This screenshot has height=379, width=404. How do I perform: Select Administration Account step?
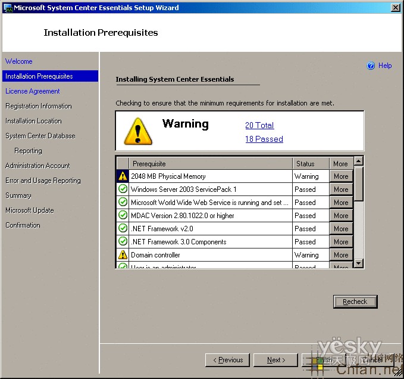[37, 166]
